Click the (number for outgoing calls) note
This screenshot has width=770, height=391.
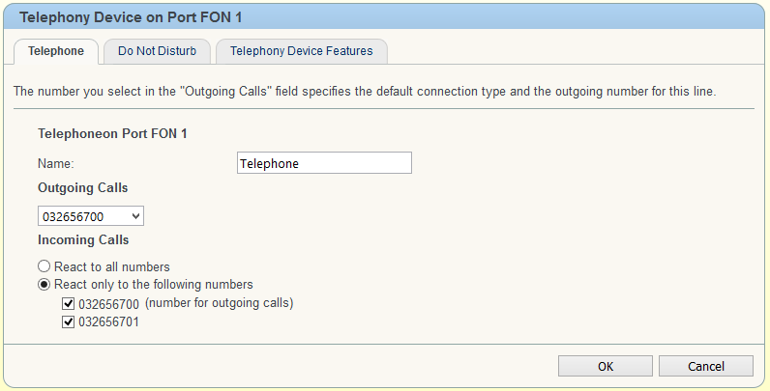pyautogui.click(x=225, y=303)
